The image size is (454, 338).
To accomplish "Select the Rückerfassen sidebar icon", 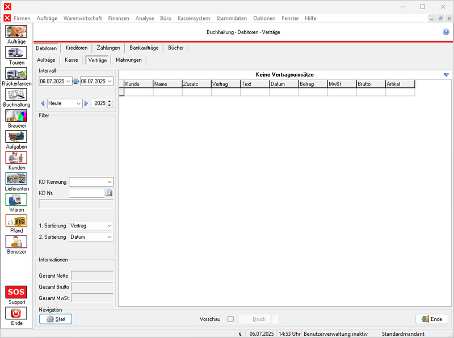I will tap(16, 74).
